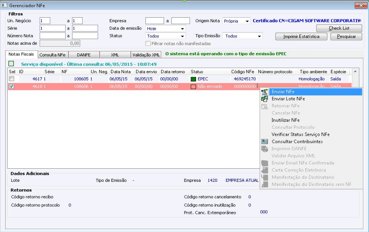Click the green service status indicator square
This screenshot has width=369, height=232.
point(11,64)
